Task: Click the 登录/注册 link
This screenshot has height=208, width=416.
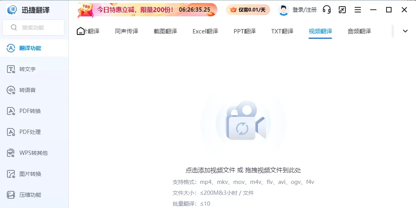Action: (x=304, y=10)
